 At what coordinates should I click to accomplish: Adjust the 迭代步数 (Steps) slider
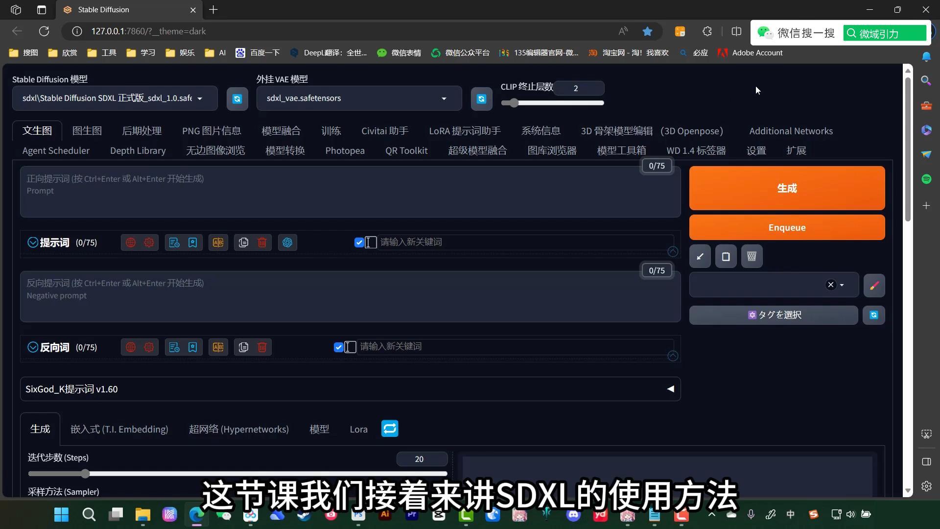coord(237,474)
